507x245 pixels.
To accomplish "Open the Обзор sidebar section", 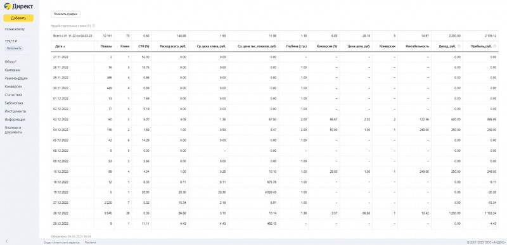I will pos(10,61).
